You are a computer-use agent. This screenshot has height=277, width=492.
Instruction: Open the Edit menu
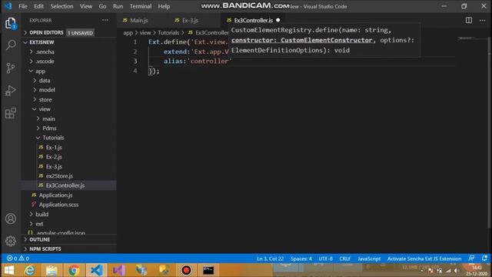pos(38,6)
